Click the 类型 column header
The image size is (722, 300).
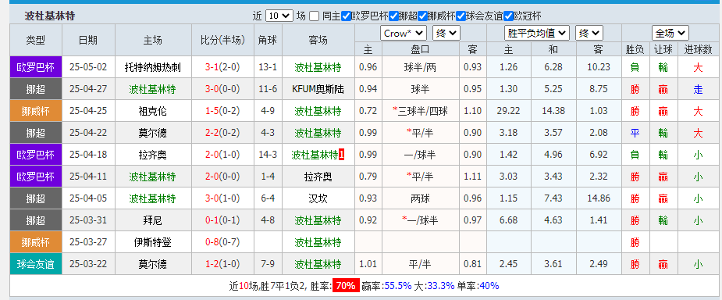pyautogui.click(x=36, y=40)
